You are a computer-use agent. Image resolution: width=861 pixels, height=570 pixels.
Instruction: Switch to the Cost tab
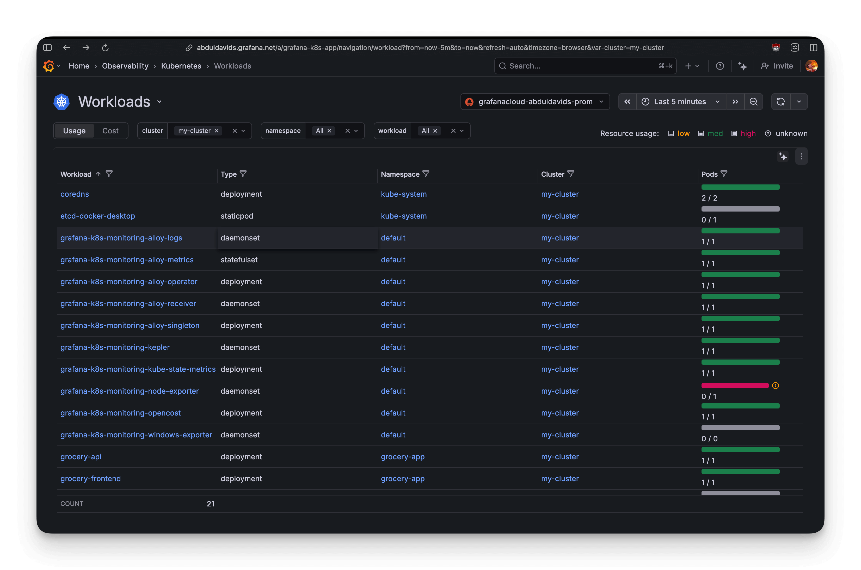click(x=110, y=131)
